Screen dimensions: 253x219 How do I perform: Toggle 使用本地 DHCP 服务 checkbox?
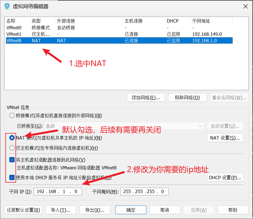[12, 178]
